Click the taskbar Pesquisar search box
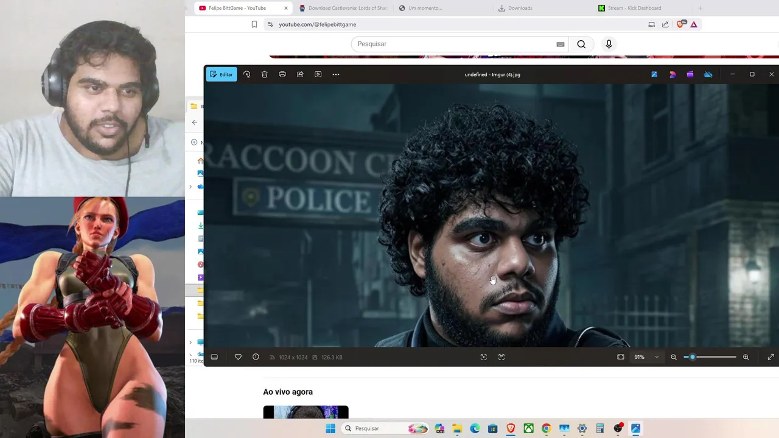 click(385, 428)
